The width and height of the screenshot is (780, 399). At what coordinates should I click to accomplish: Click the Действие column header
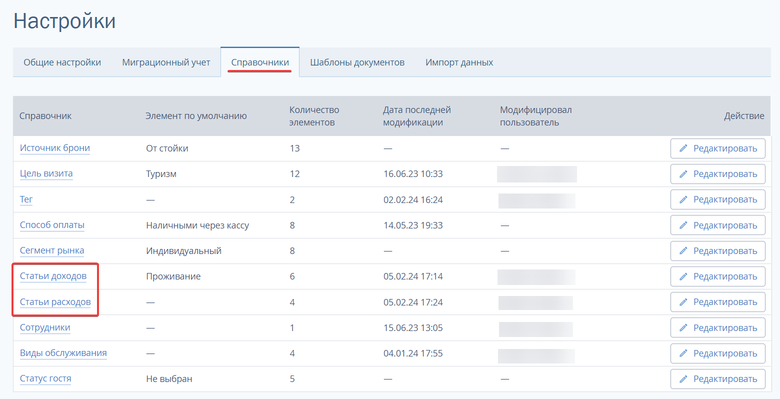click(x=744, y=116)
